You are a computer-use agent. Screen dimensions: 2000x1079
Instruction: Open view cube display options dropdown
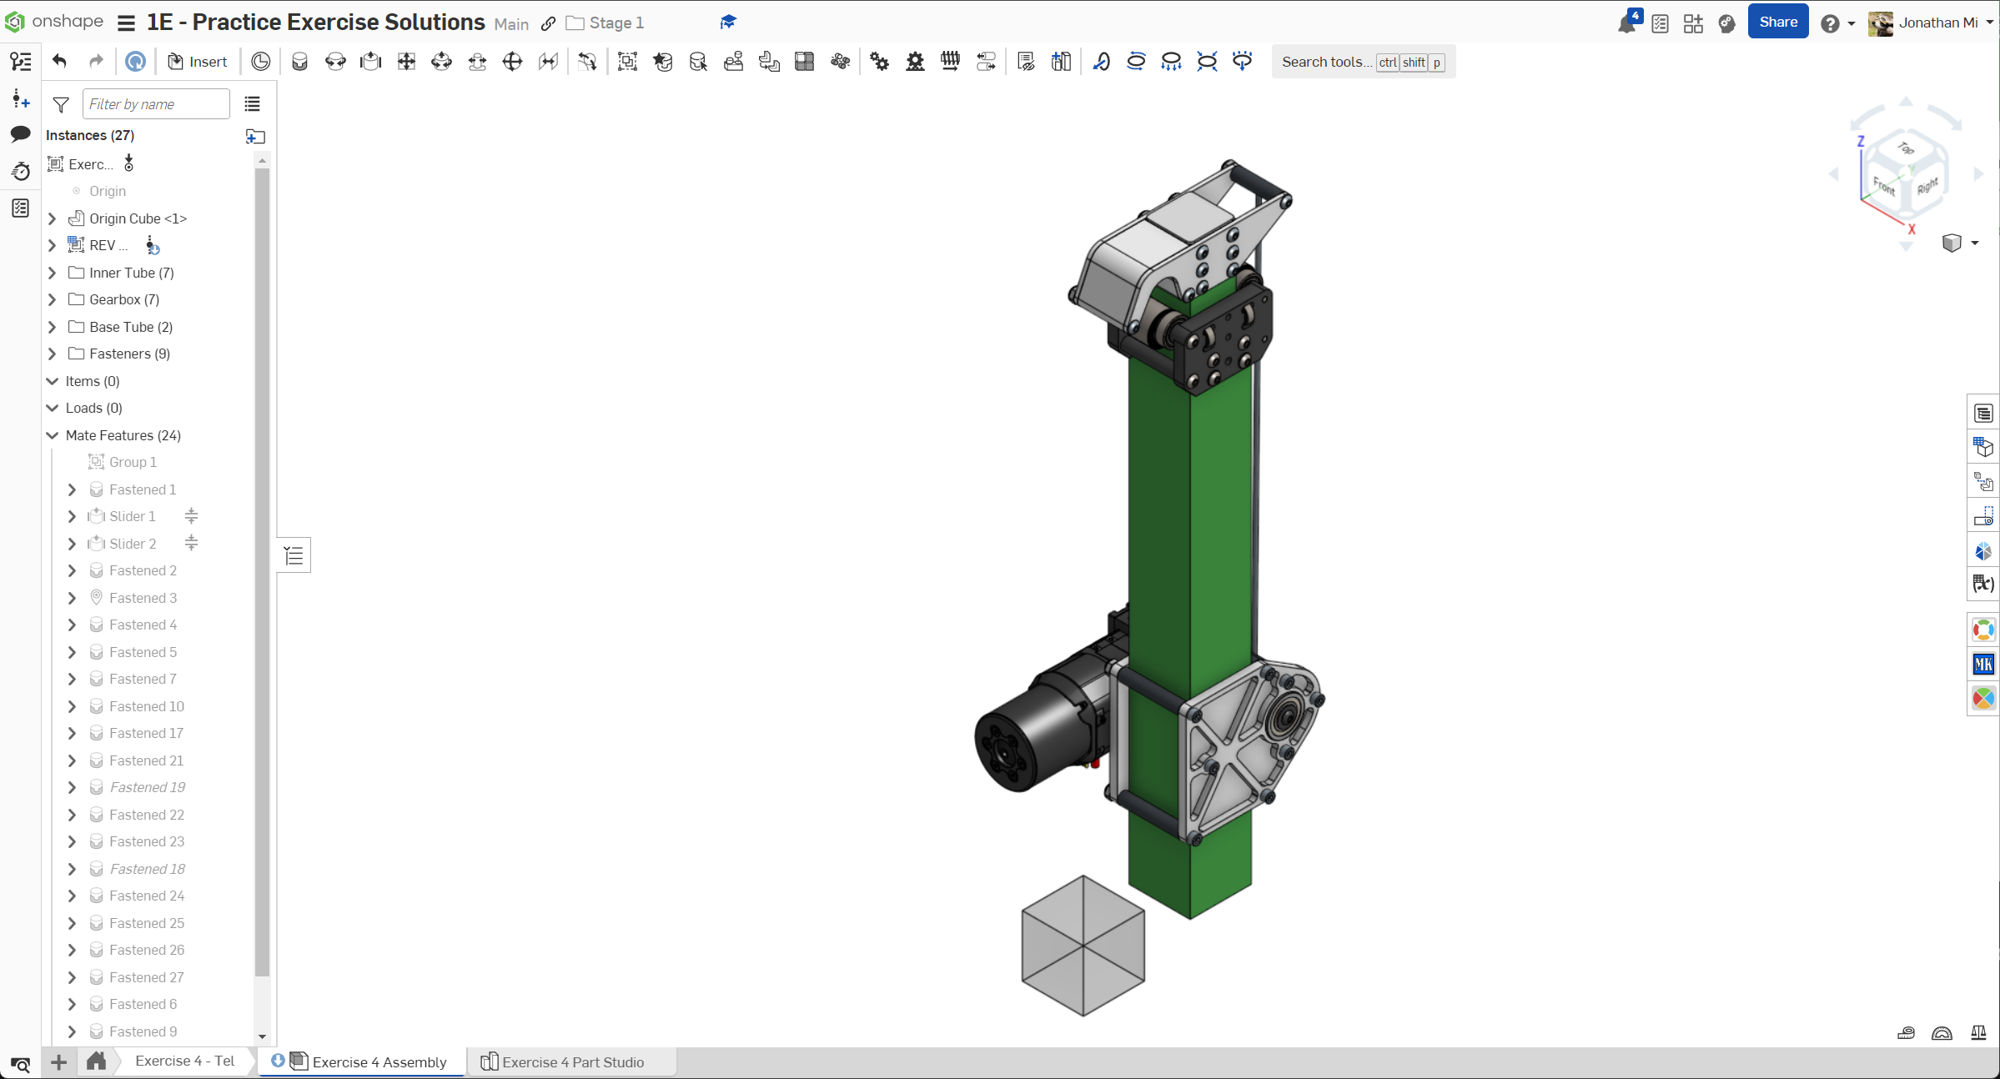coord(1974,243)
